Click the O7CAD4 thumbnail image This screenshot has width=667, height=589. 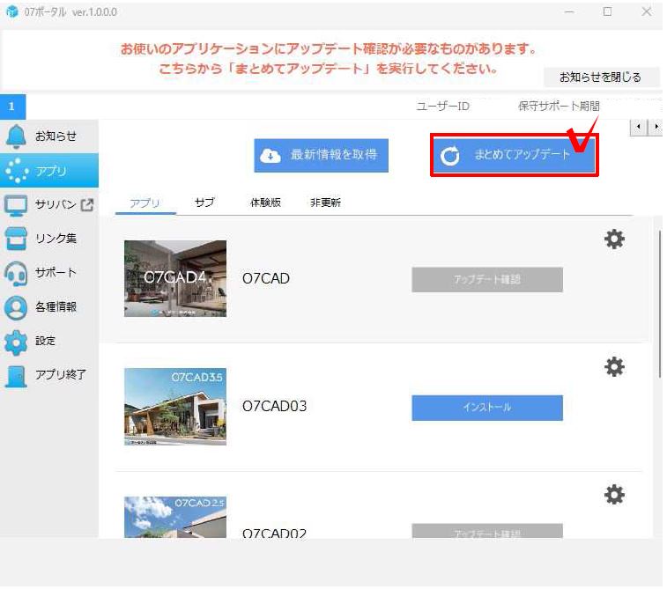[175, 279]
